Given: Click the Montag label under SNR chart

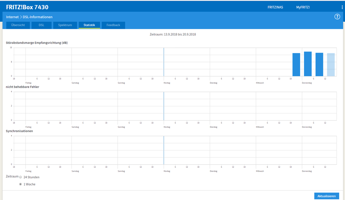Looking at the screenshot, I should coord(167,83).
